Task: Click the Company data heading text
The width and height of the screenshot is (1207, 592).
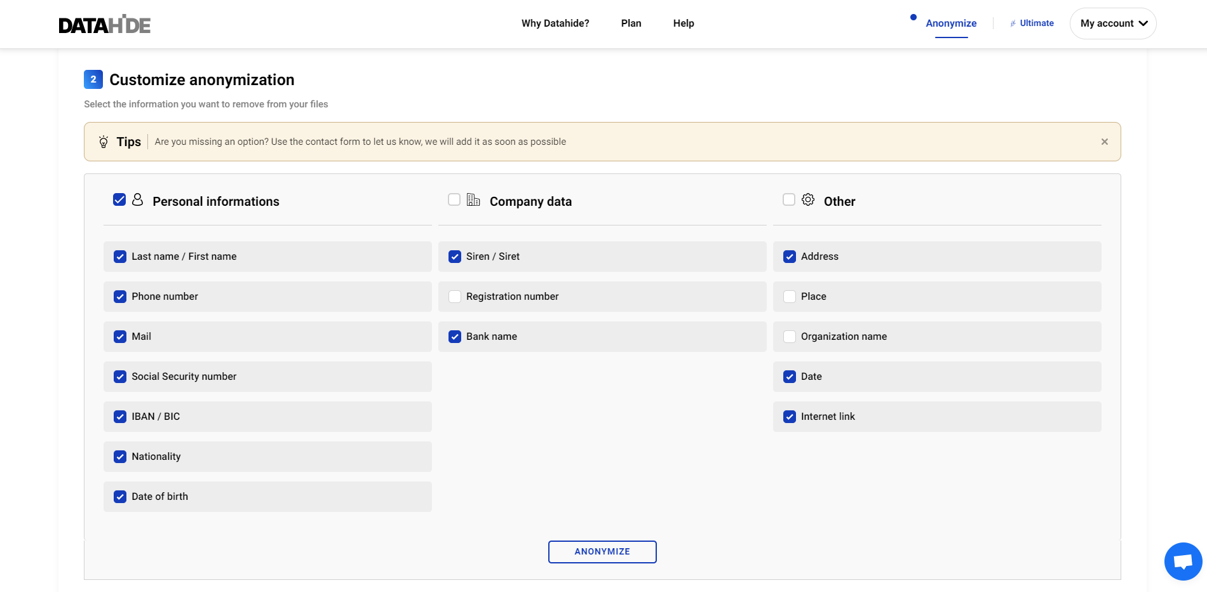Action: [x=530, y=201]
